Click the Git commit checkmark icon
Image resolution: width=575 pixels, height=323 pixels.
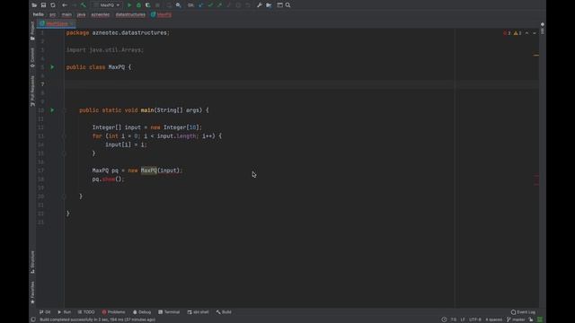pos(210,5)
